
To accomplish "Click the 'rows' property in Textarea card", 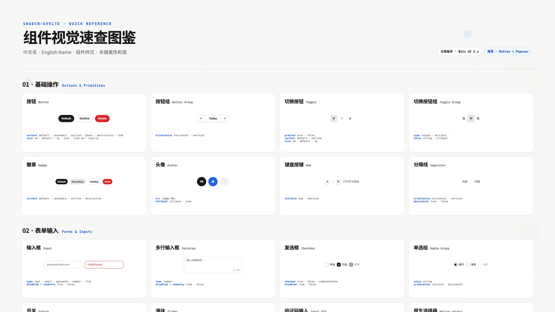I will (159, 281).
